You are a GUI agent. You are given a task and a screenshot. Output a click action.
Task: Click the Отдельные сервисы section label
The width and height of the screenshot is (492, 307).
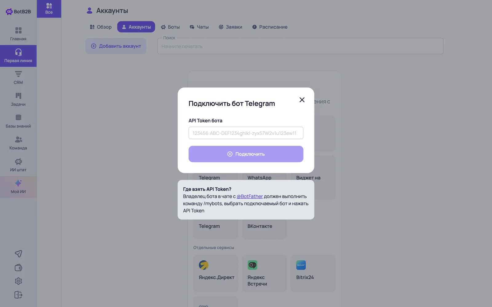point(214,248)
